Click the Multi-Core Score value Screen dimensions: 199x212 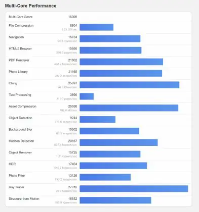tap(72, 17)
